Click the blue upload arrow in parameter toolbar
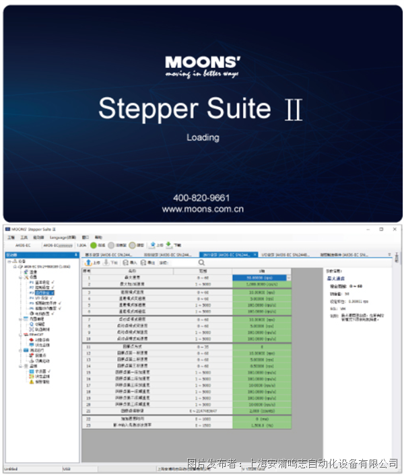Image resolution: width=404 pixels, height=475 pixels. point(88,262)
